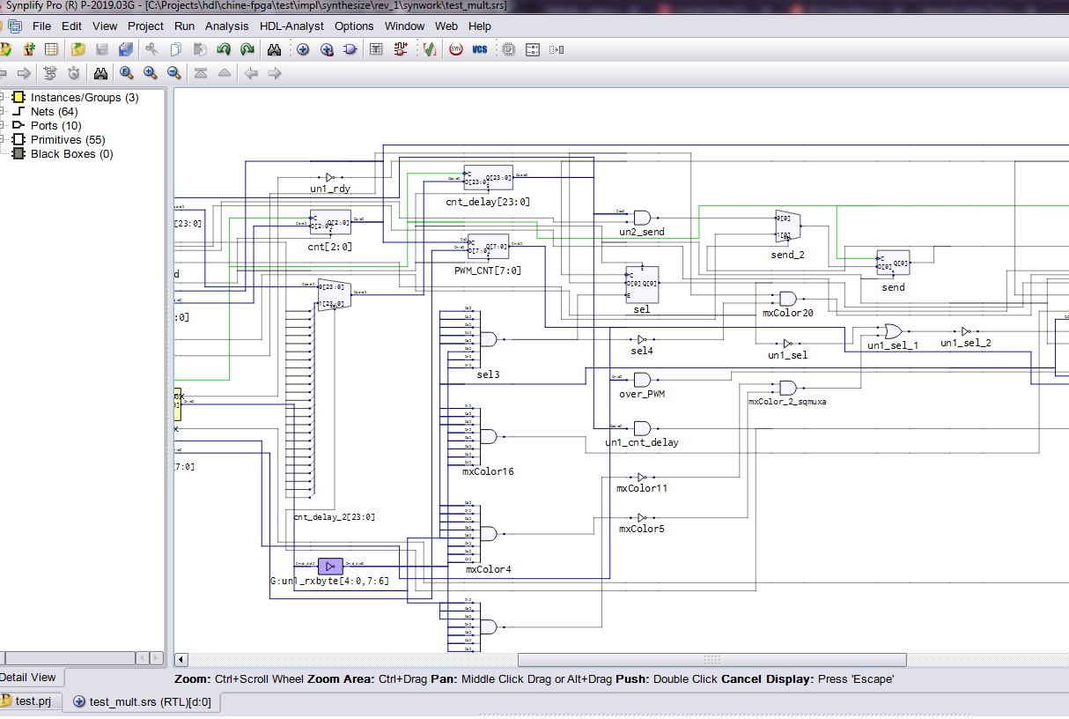Screen dimensions: 1069x719
Task: Click the green Redo arrow icon
Action: (x=247, y=49)
